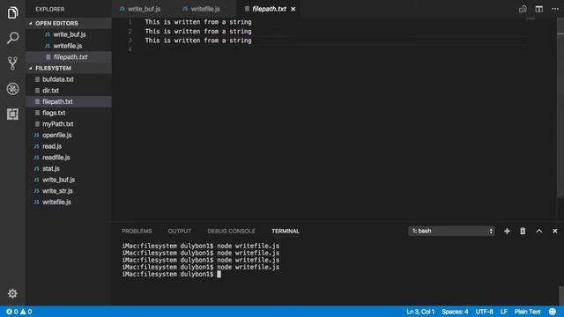Click the Explorer panel title

click(x=50, y=9)
